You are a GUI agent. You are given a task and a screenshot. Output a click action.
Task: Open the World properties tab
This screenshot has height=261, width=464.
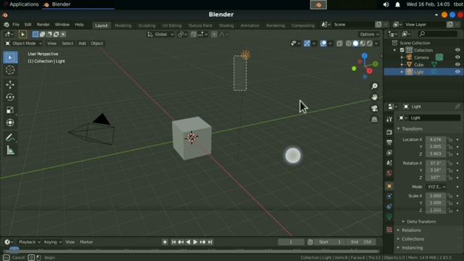click(x=389, y=173)
